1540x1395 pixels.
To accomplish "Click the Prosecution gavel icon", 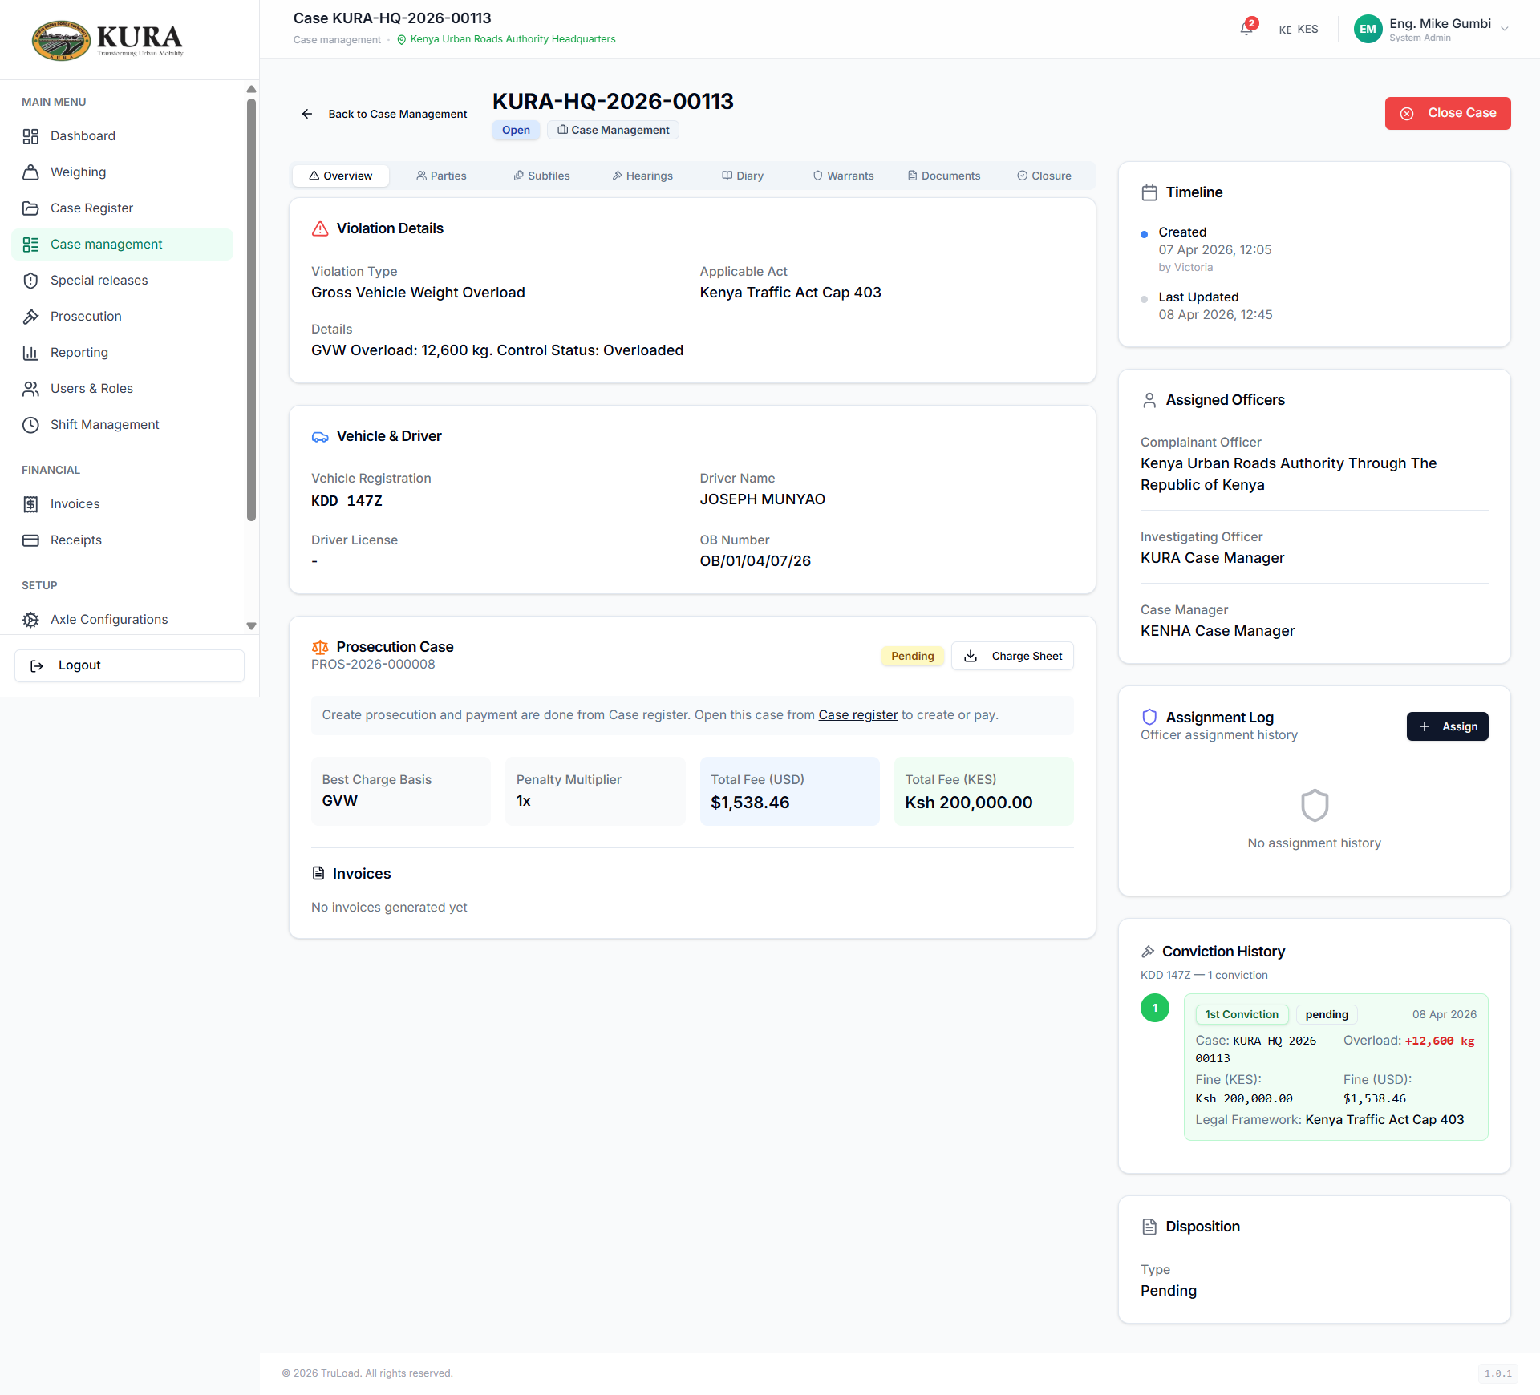I will coord(30,317).
